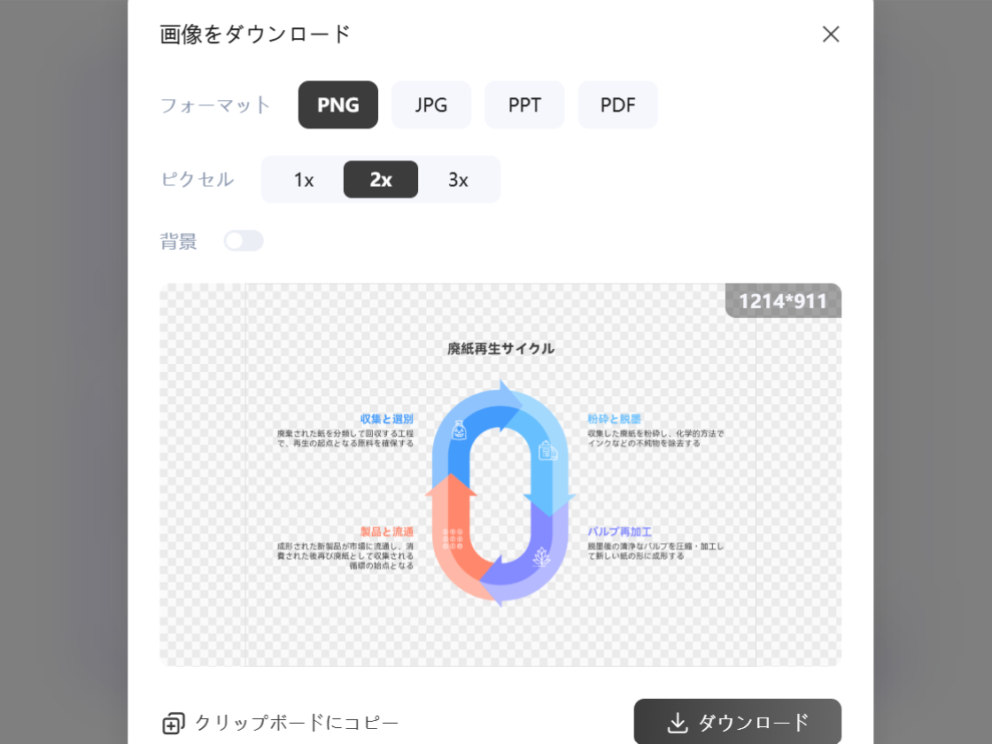Click the 1214*911 size badge
This screenshot has height=744, width=992.
point(783,301)
